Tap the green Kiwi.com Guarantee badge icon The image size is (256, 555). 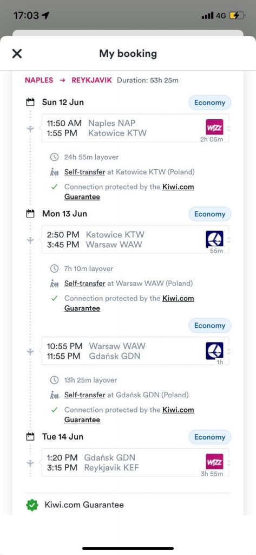(32, 505)
